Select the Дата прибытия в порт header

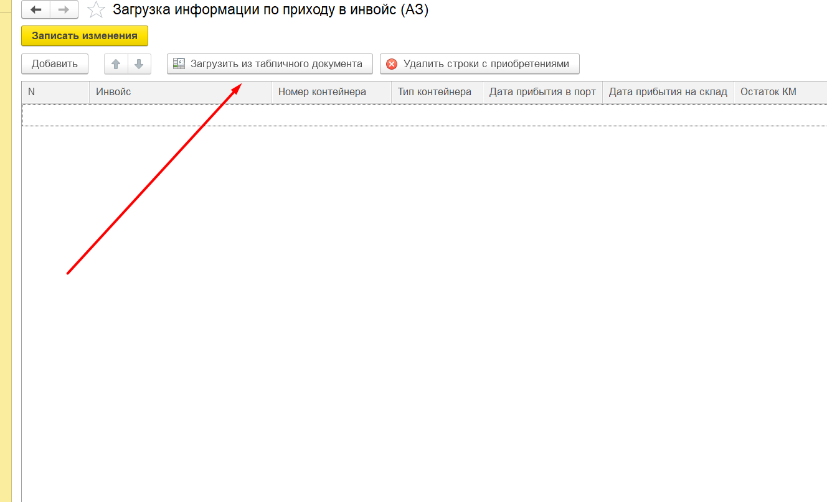[x=542, y=92]
